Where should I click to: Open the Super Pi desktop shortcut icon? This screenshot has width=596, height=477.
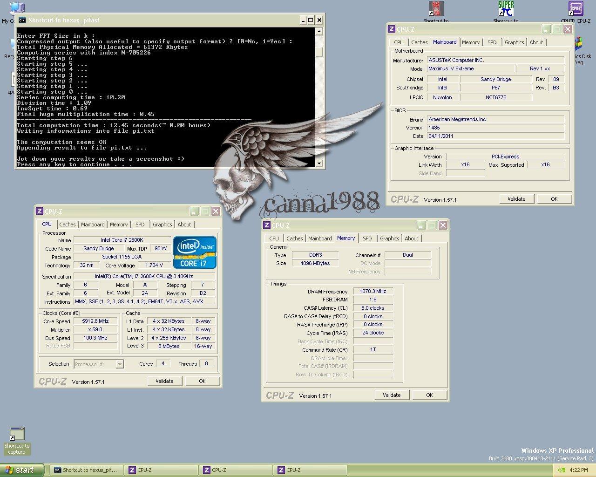(x=506, y=9)
